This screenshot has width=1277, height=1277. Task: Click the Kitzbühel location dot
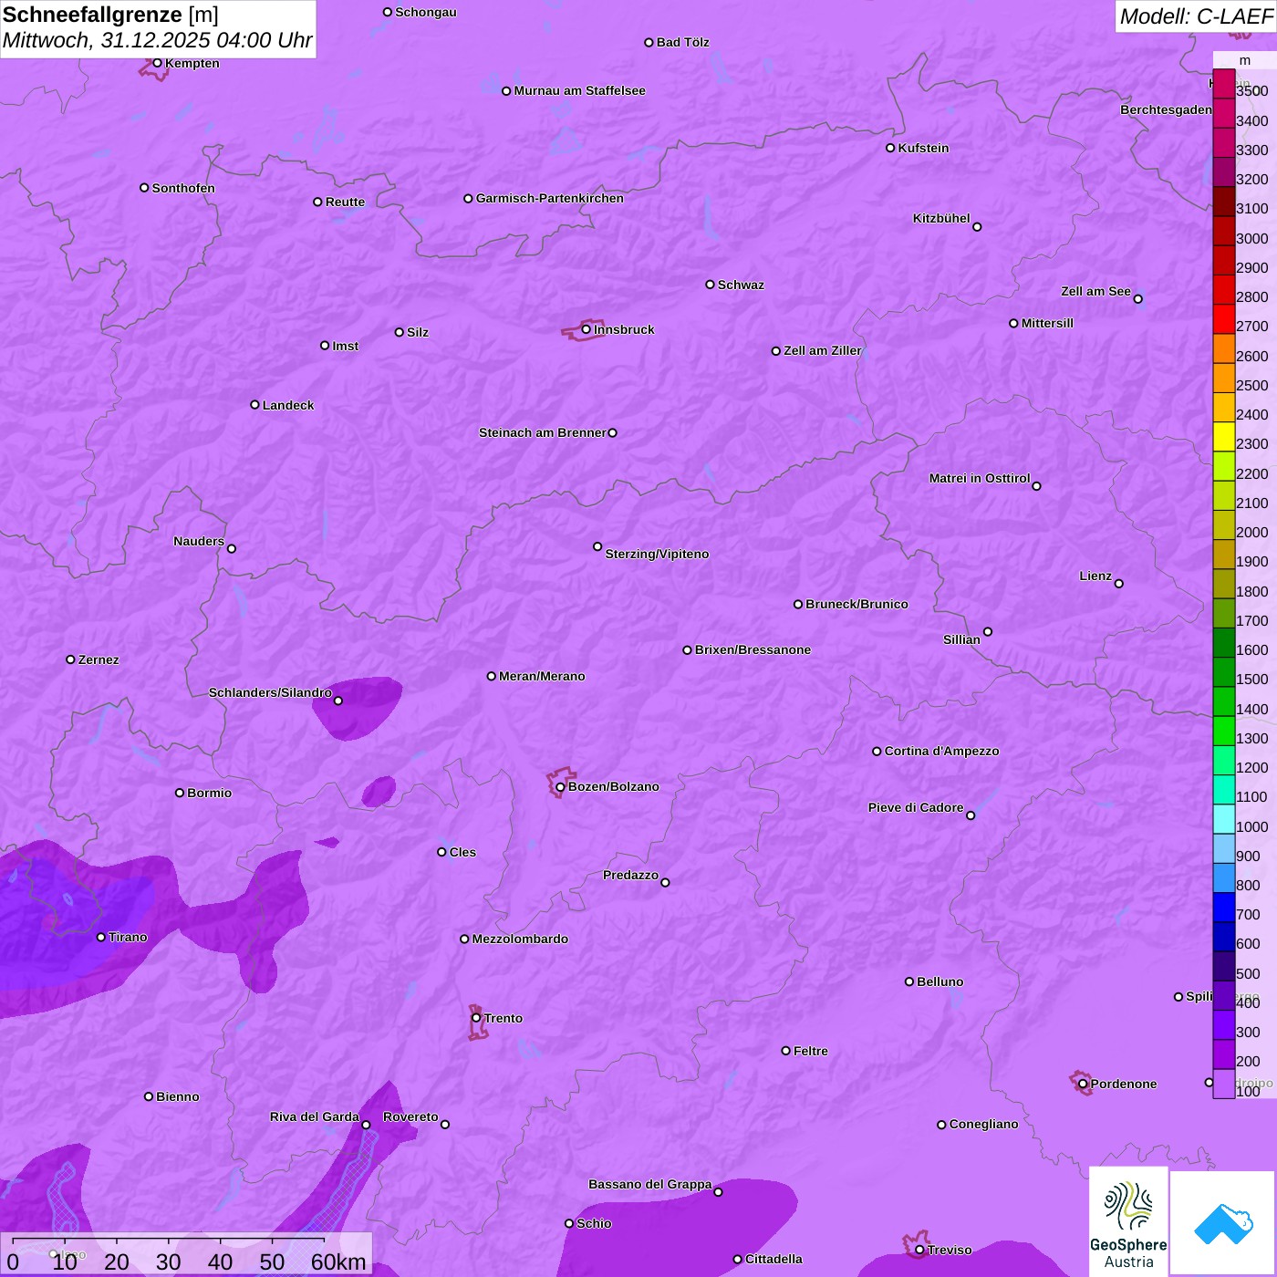coord(977,227)
